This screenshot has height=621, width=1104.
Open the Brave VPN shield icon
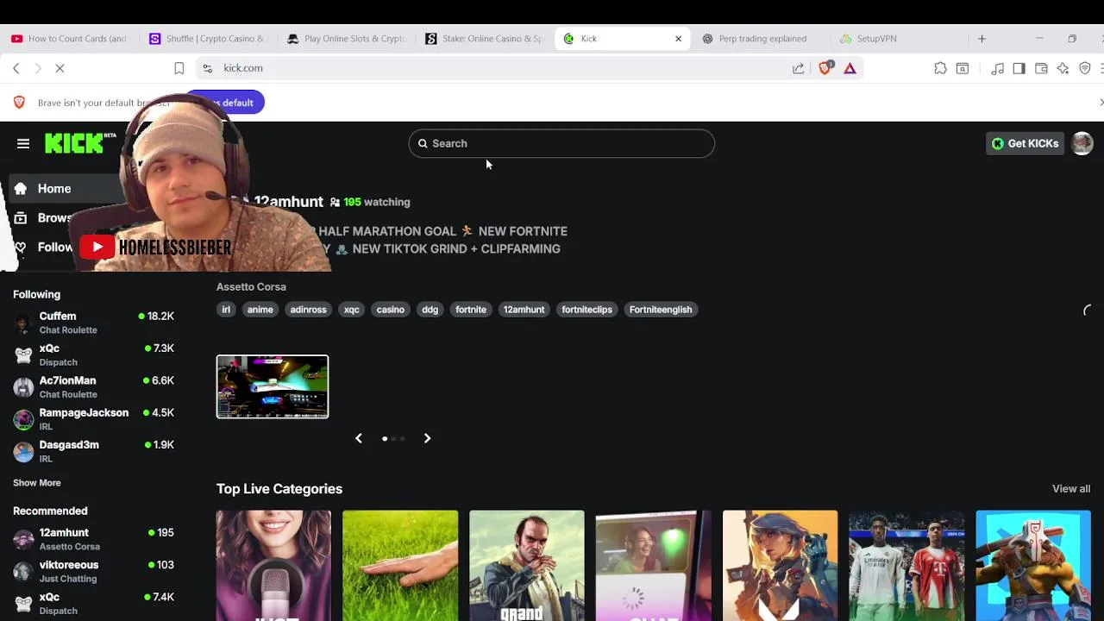click(1085, 68)
